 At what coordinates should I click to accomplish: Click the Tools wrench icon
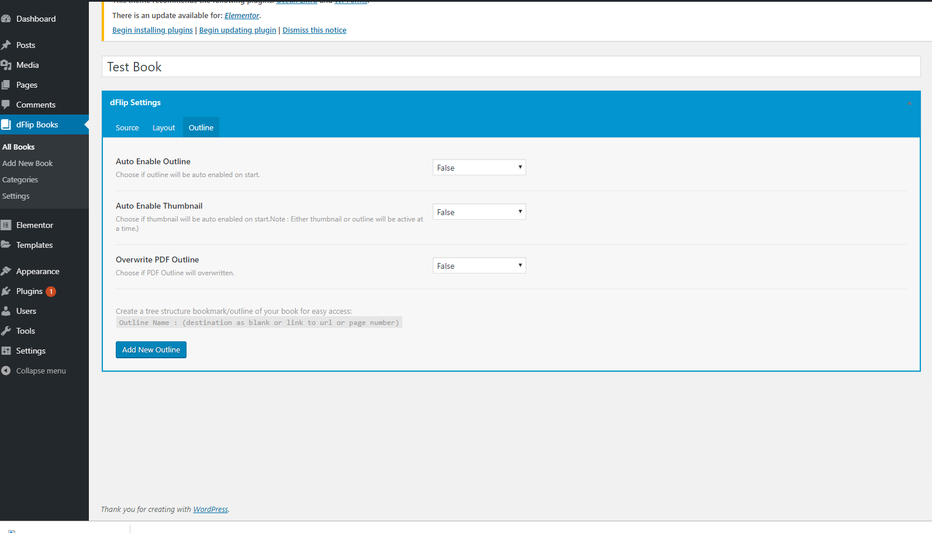[6, 331]
